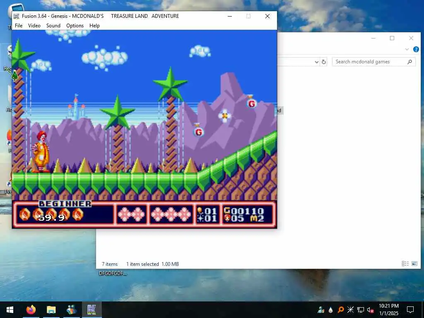Viewport: 424px width, 318px height.
Task: Maximize the File Explorer window
Action: pyautogui.click(x=392, y=38)
